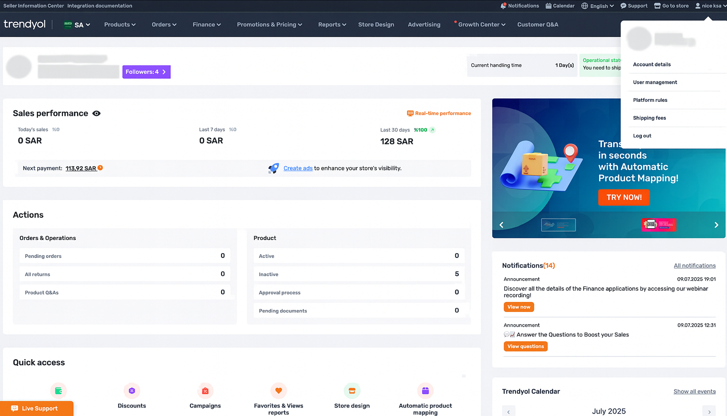Open Customer Q&A menu item
Viewport: 727px width, 416px height.
[538, 25]
